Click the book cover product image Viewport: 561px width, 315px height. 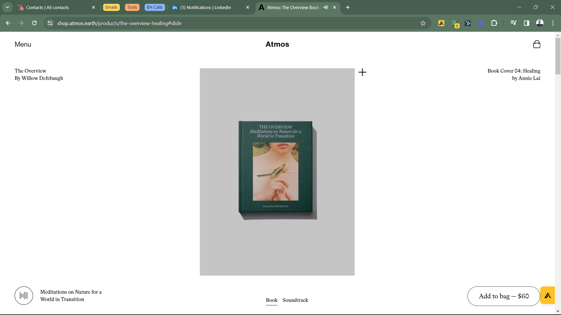(277, 172)
